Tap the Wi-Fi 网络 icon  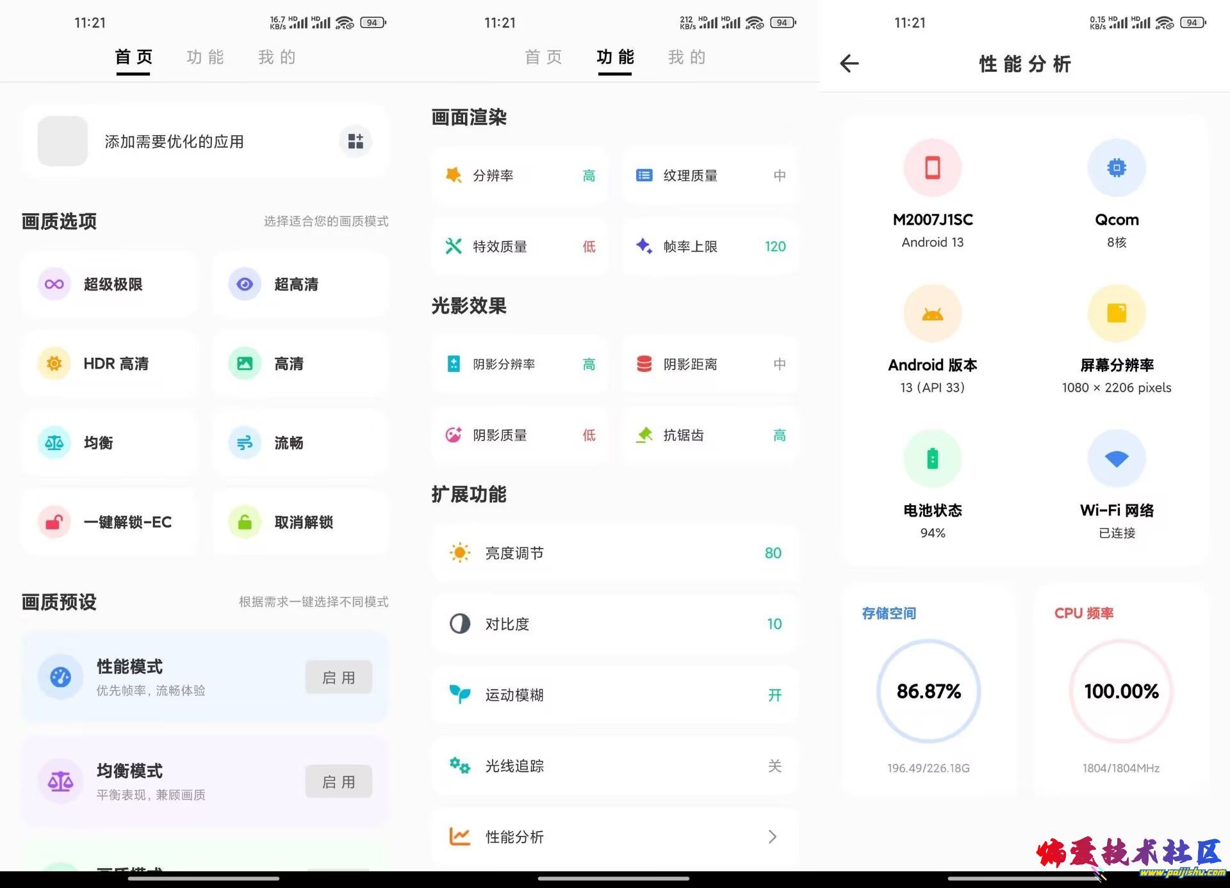pyautogui.click(x=1117, y=459)
